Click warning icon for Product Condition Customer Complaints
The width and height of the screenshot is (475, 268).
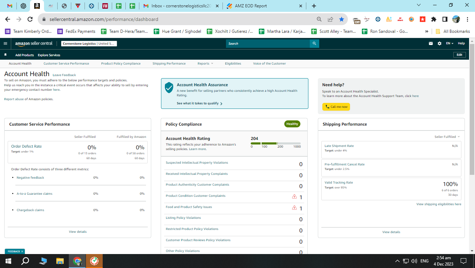click(294, 197)
